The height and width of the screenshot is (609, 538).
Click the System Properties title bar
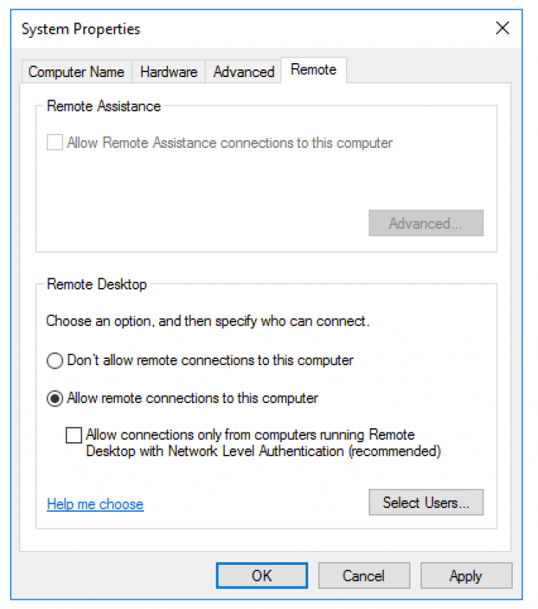point(210,29)
